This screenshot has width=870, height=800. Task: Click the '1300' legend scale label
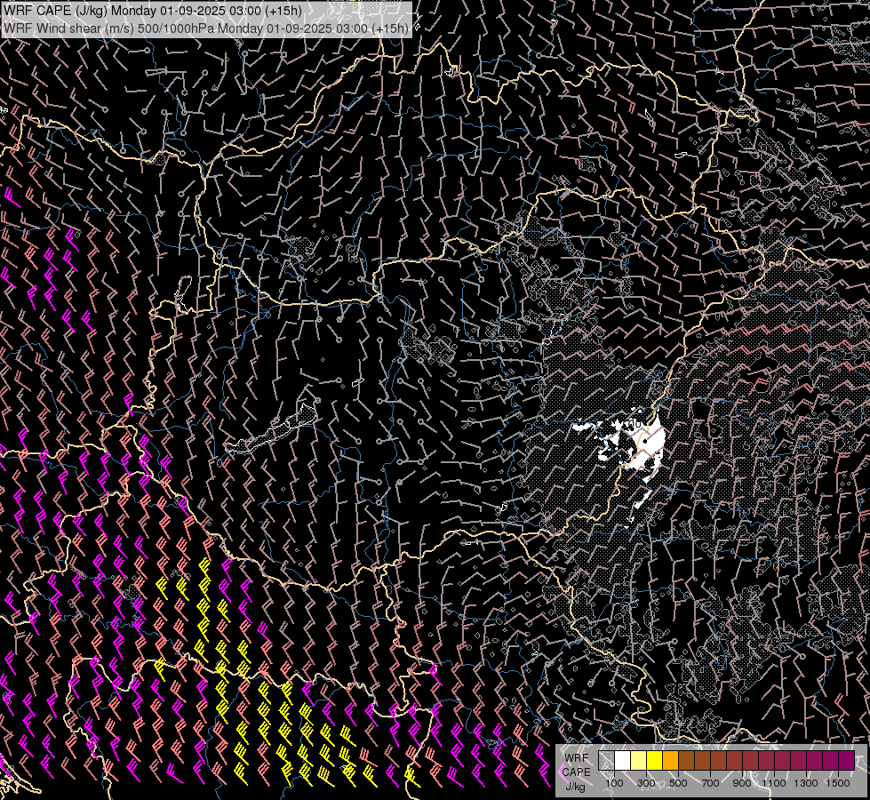click(x=806, y=783)
